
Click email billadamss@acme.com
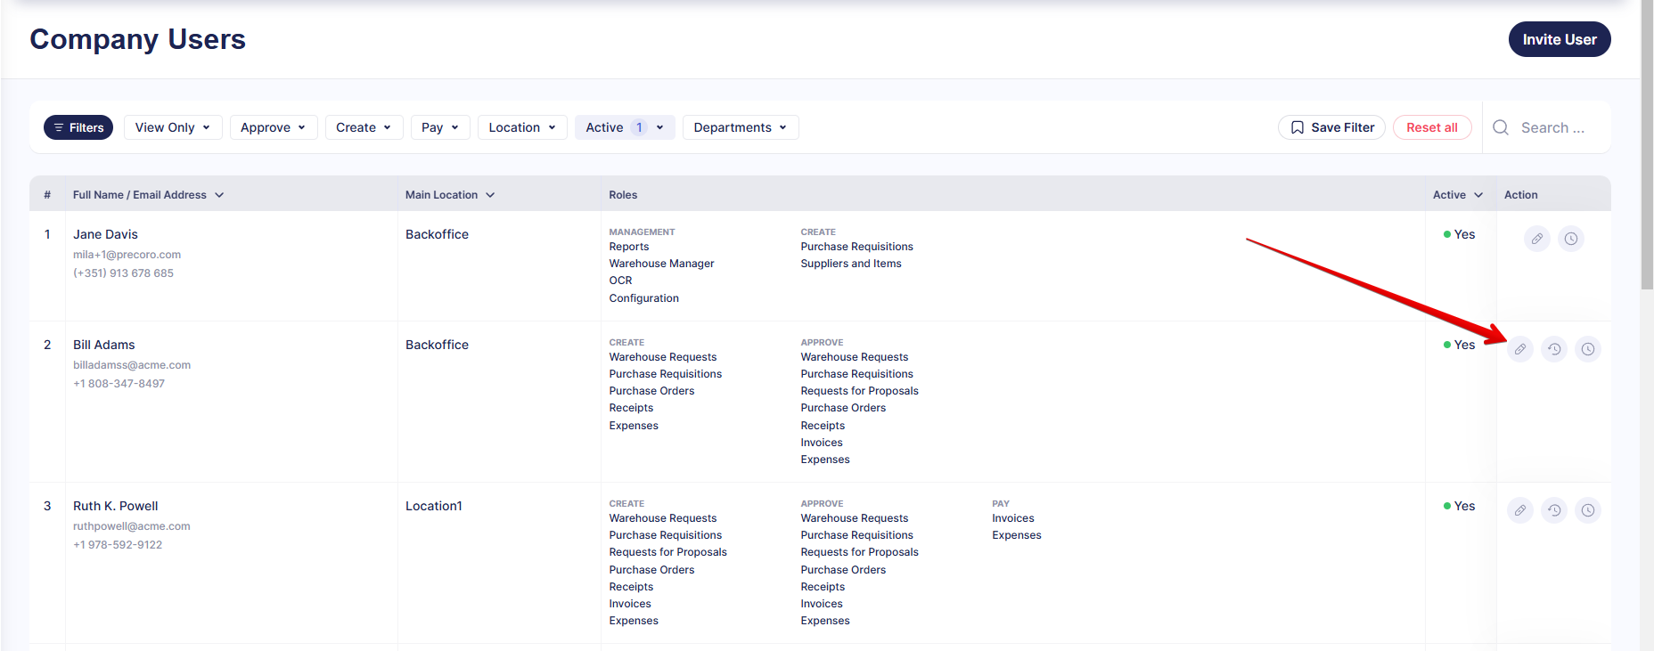pyautogui.click(x=132, y=365)
